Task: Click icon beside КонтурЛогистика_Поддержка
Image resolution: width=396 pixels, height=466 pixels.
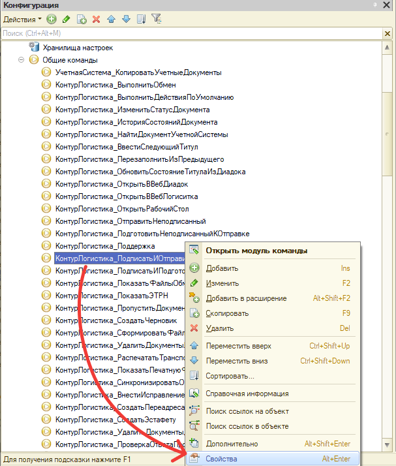Action: (x=46, y=246)
